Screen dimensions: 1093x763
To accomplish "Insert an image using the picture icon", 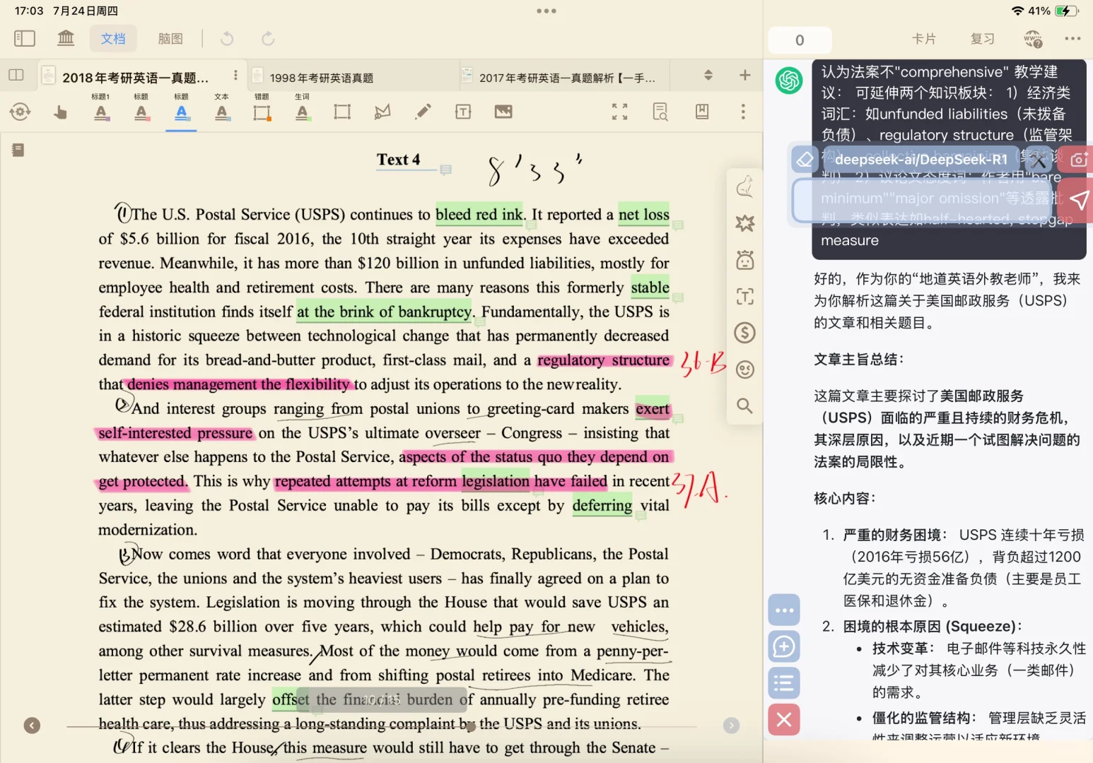I will coord(503,111).
